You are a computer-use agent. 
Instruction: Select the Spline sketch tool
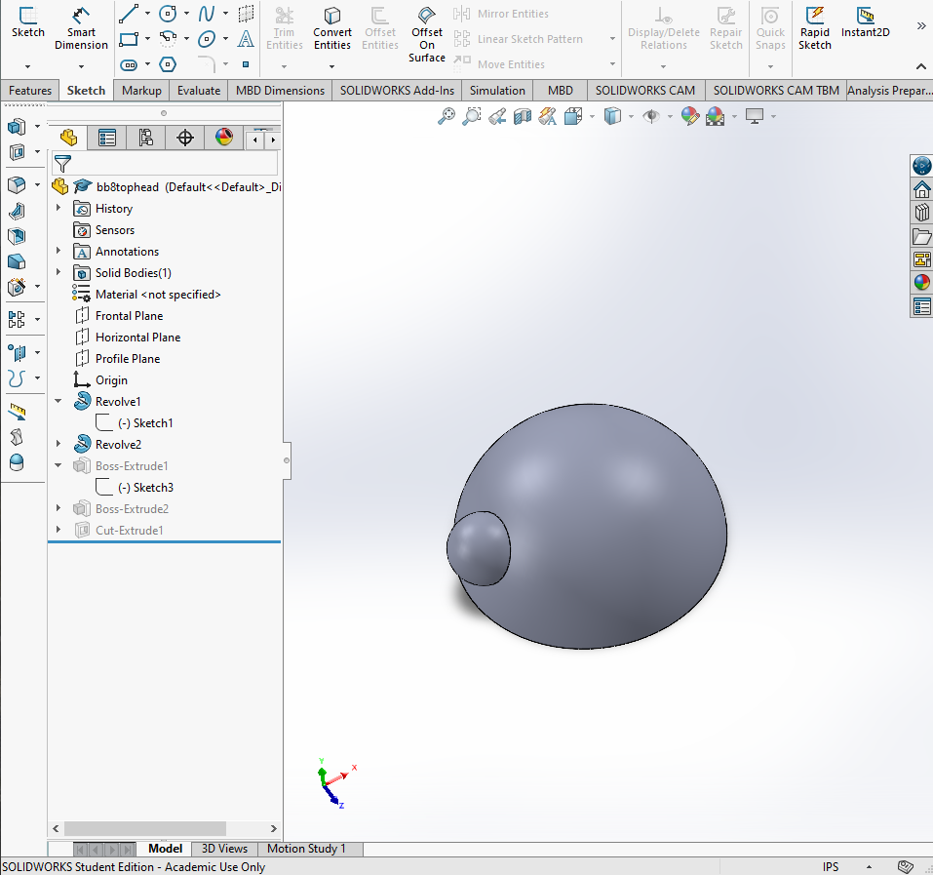pos(207,14)
